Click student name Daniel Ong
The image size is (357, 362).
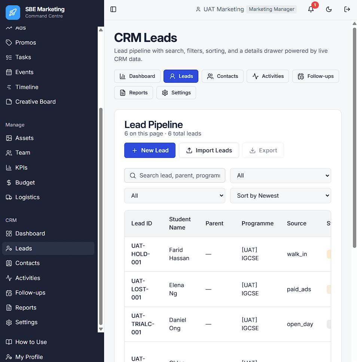(177, 324)
